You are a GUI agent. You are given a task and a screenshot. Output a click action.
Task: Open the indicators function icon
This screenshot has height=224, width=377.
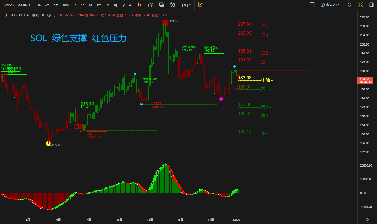(150, 5)
